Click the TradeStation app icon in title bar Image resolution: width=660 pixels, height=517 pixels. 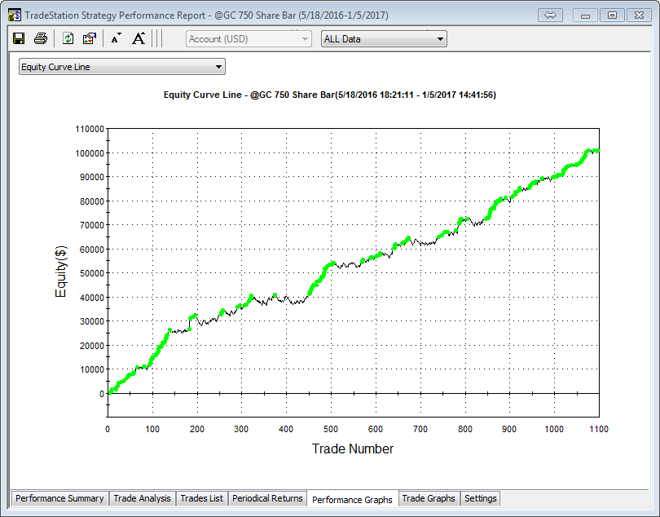click(14, 15)
